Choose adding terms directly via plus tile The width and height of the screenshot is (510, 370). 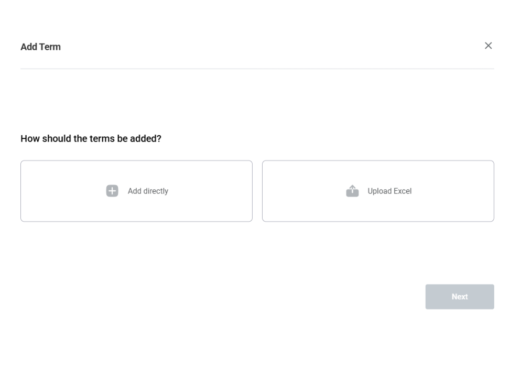pos(112,191)
